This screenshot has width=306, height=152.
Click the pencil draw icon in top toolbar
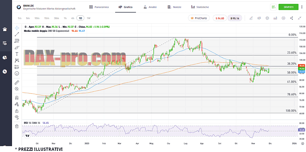251,18
